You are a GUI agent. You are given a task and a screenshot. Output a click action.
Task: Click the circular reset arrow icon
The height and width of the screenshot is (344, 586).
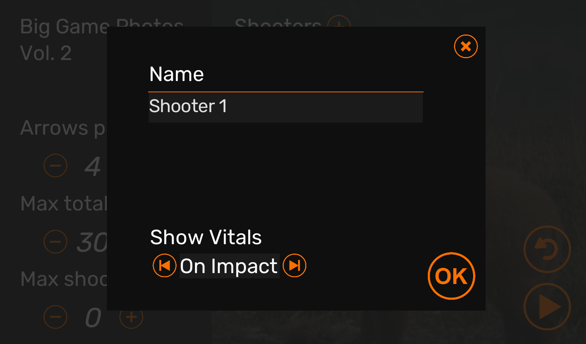[x=547, y=249]
